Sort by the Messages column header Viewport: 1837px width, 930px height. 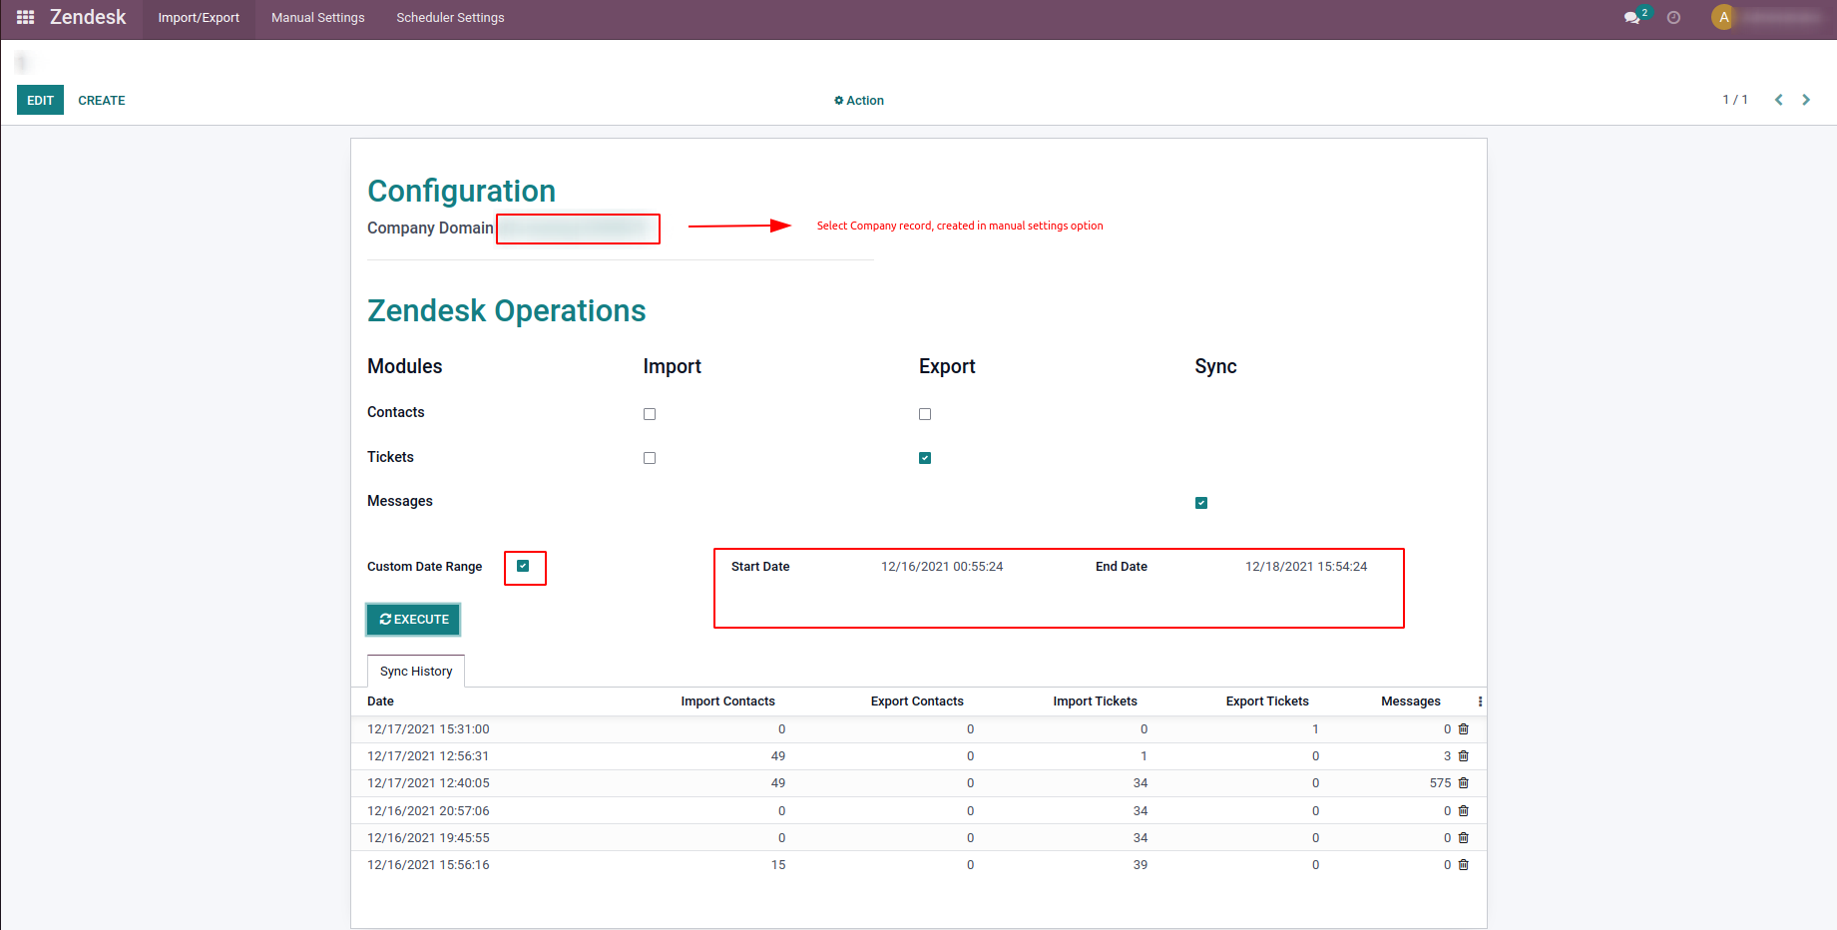pyautogui.click(x=1411, y=701)
